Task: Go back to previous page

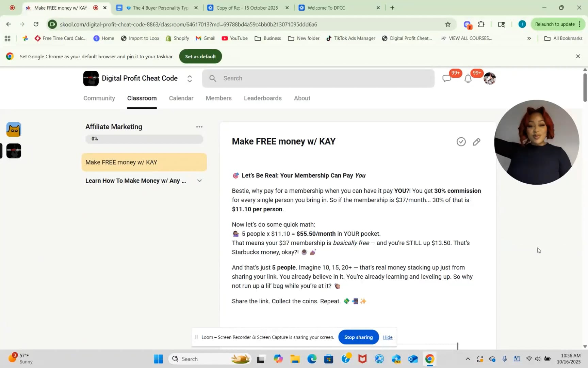Action: (x=9, y=24)
